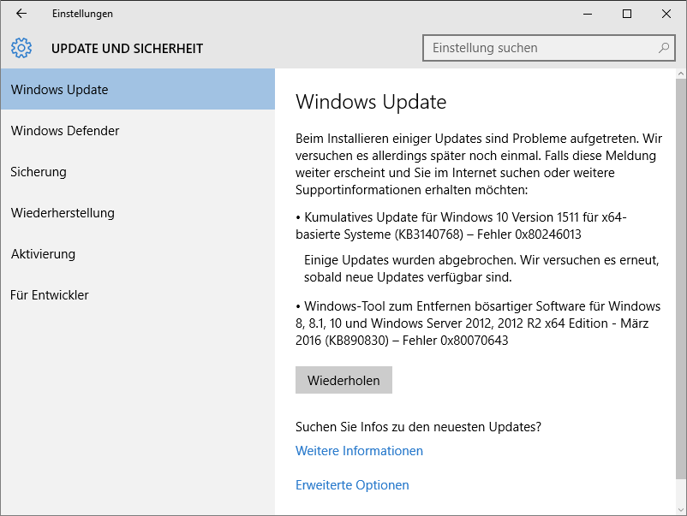Click the settings gear icon

click(21, 48)
